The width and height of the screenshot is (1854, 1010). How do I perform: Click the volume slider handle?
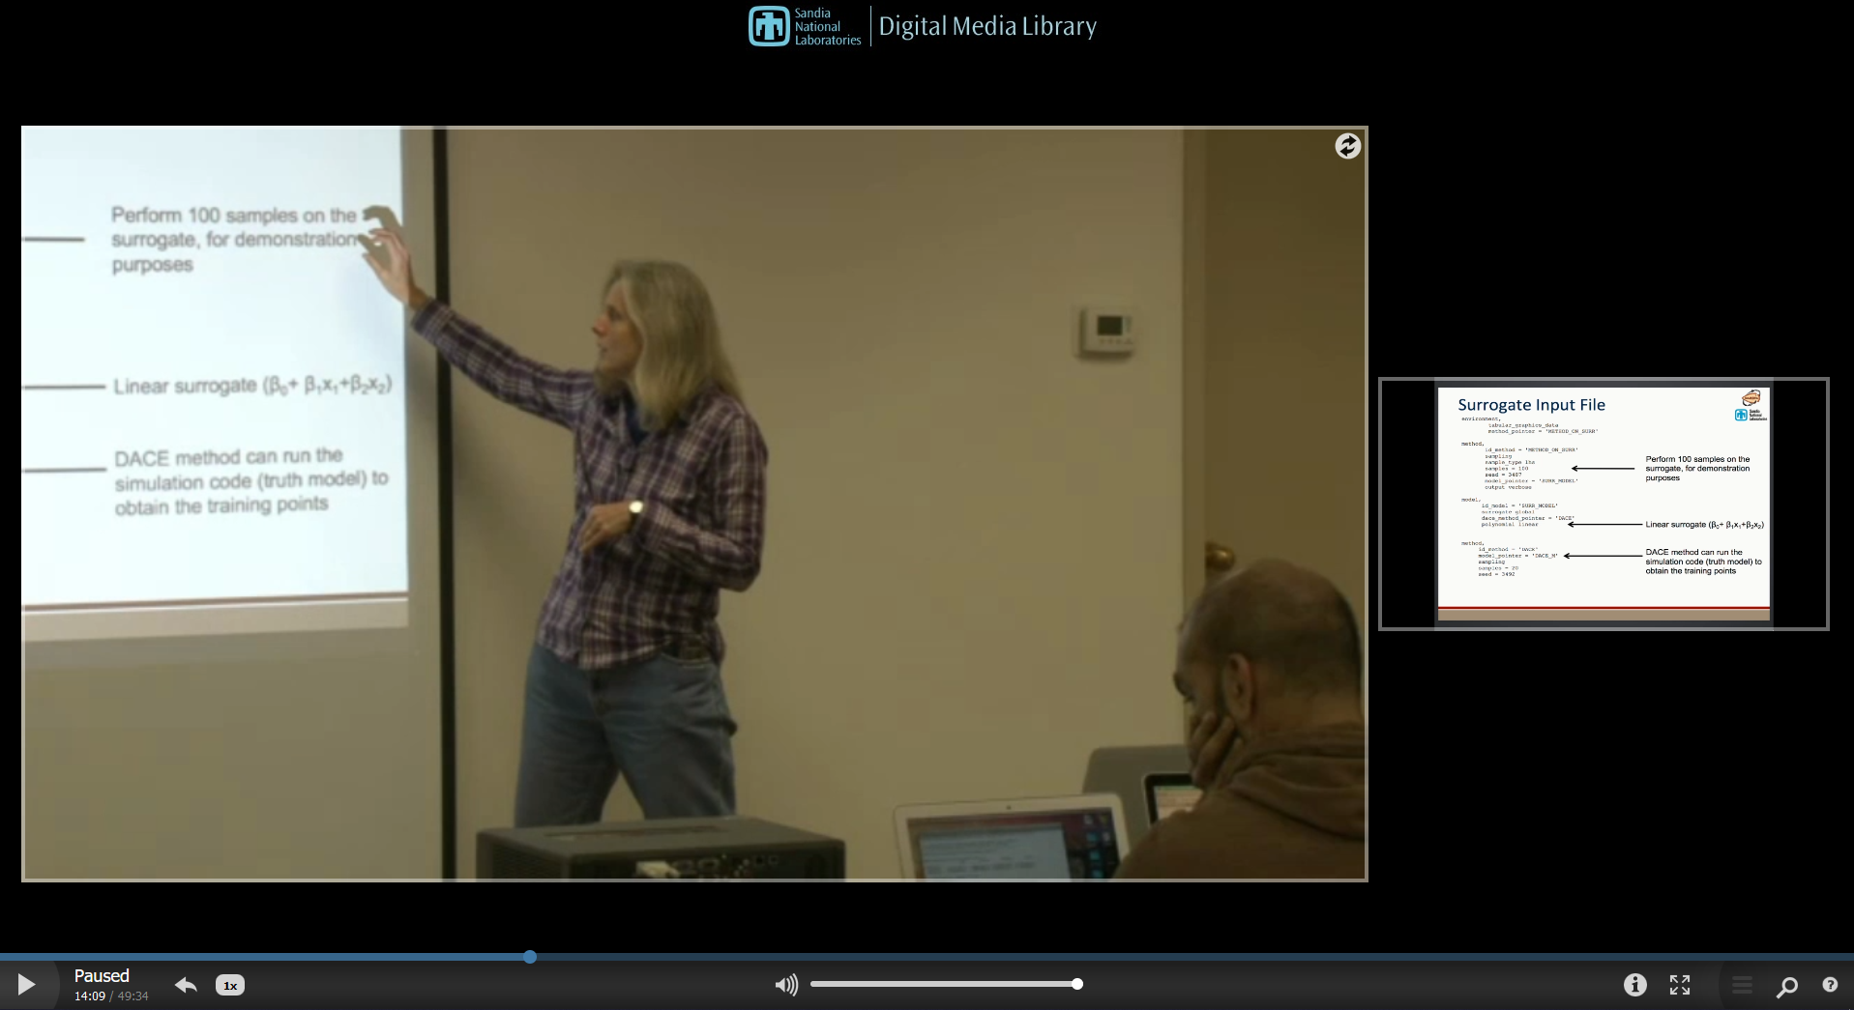(1076, 984)
